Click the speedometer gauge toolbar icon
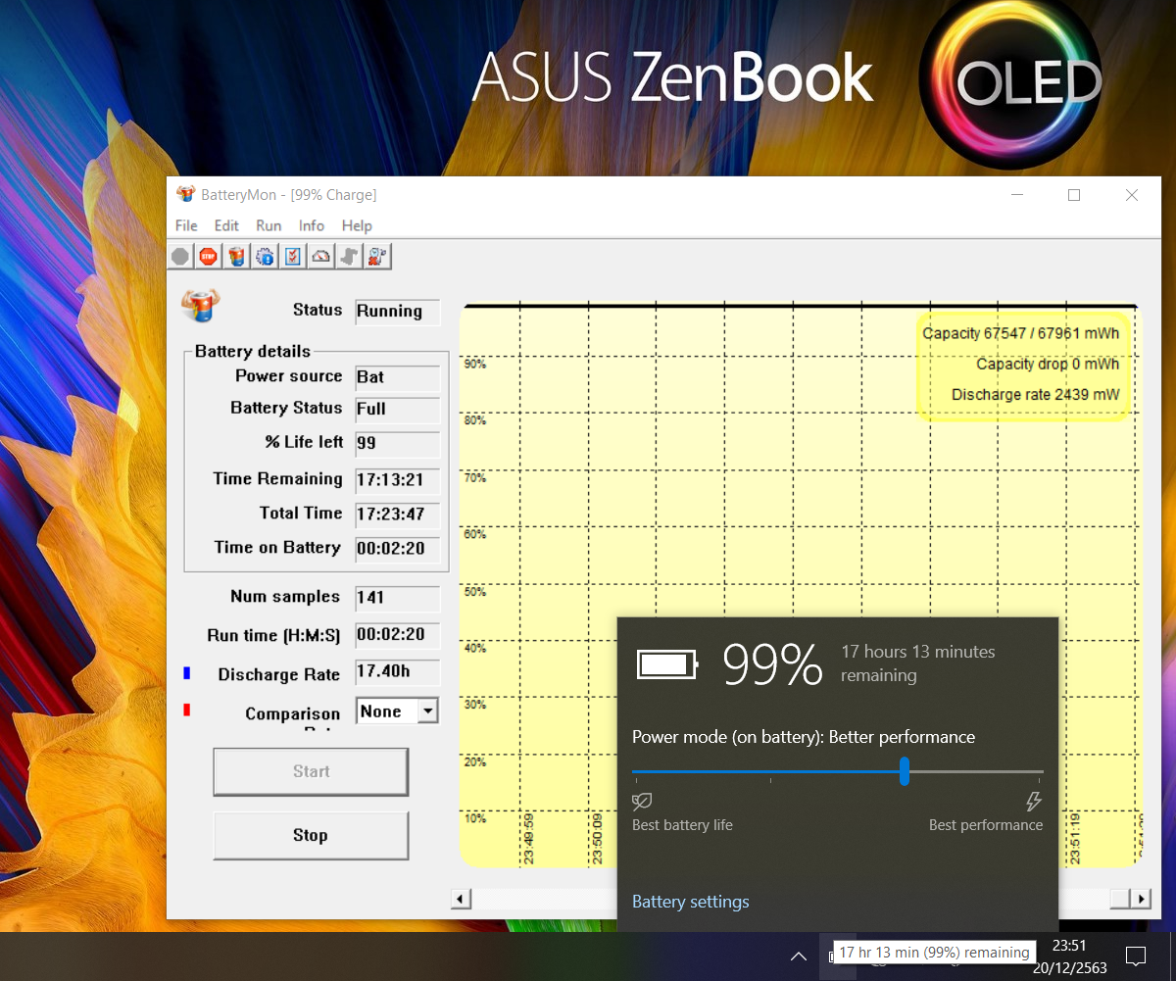Screen dimensions: 1176x981 pos(321,257)
